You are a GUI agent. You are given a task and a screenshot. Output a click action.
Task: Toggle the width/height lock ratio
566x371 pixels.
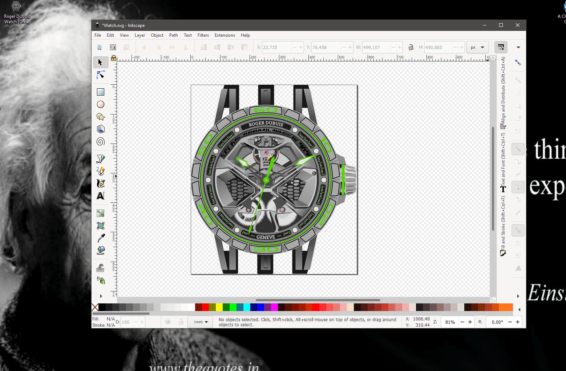tap(411, 47)
